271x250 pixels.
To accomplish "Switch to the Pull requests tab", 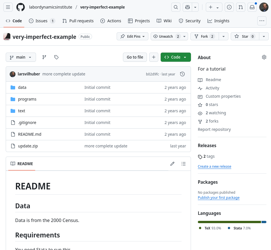I will tap(78, 21).
